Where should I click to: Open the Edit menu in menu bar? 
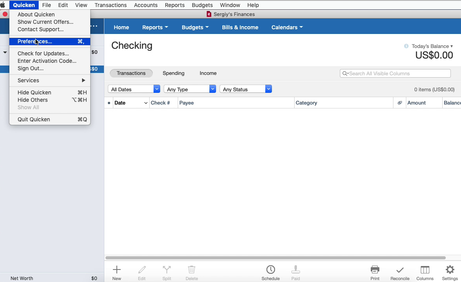[x=63, y=5]
